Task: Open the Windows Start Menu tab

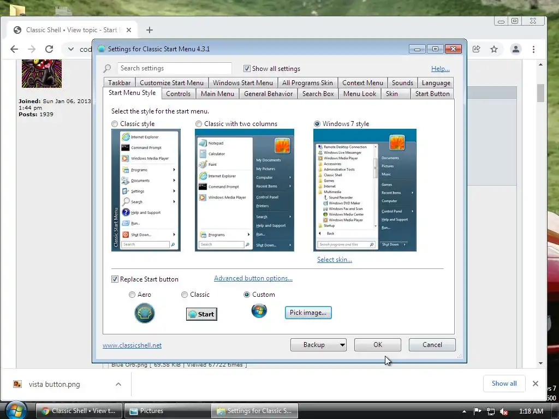Action: click(243, 83)
